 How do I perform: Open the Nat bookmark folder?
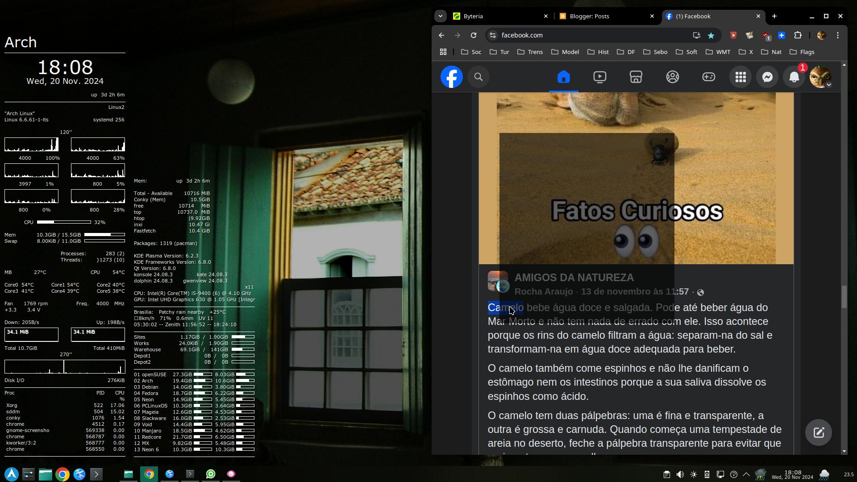tap(771, 52)
